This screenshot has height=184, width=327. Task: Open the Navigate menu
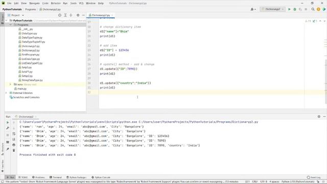34,3
